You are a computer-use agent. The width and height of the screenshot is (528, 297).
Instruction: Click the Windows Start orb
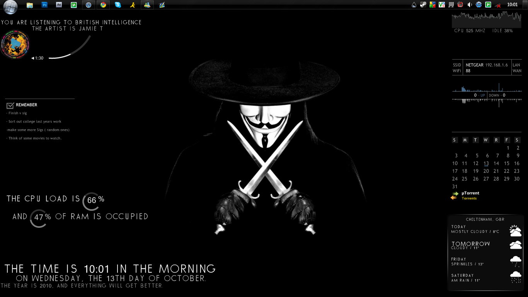(x=10, y=6)
